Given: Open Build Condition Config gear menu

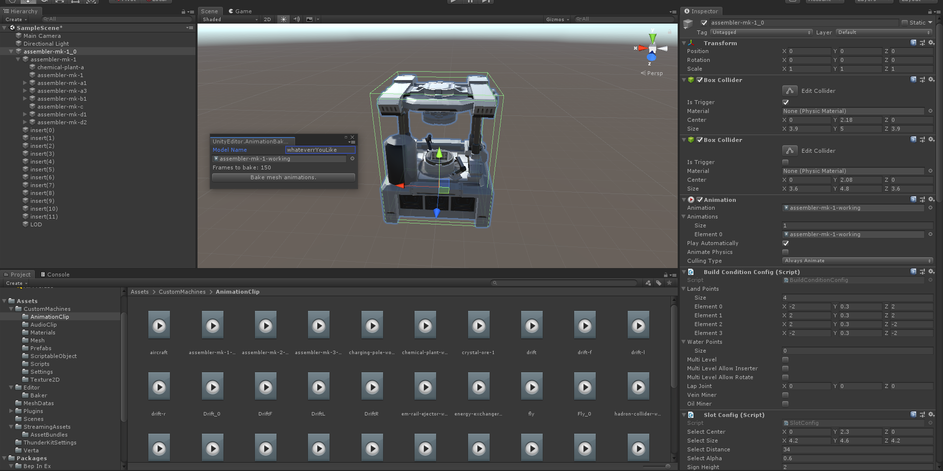Looking at the screenshot, I should pyautogui.click(x=931, y=272).
